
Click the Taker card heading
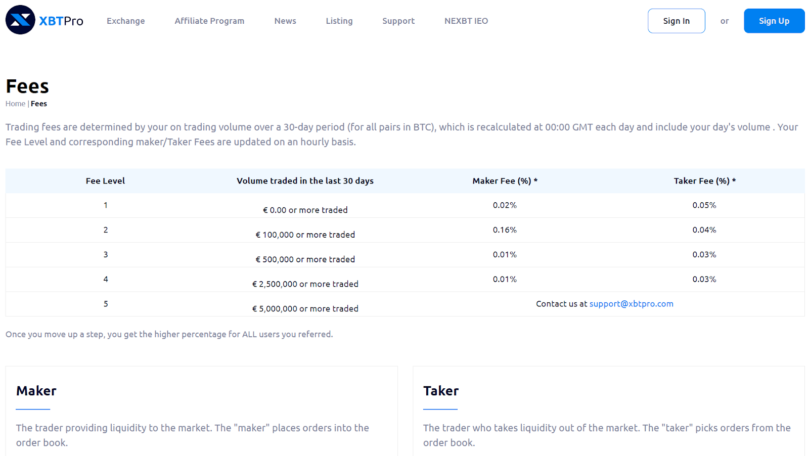pyautogui.click(x=441, y=391)
